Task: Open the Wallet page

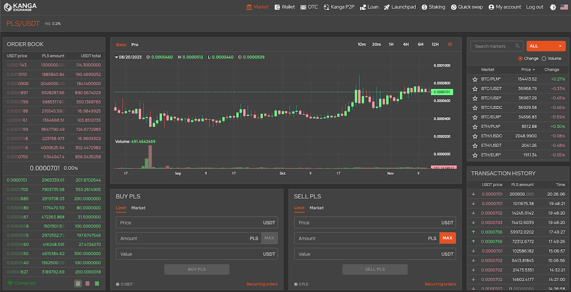Action: tap(285, 7)
